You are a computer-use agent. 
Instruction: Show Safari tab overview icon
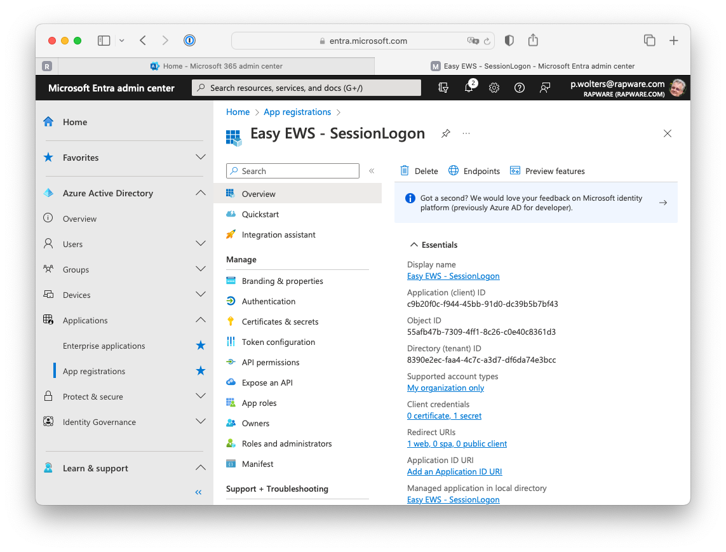(x=650, y=41)
